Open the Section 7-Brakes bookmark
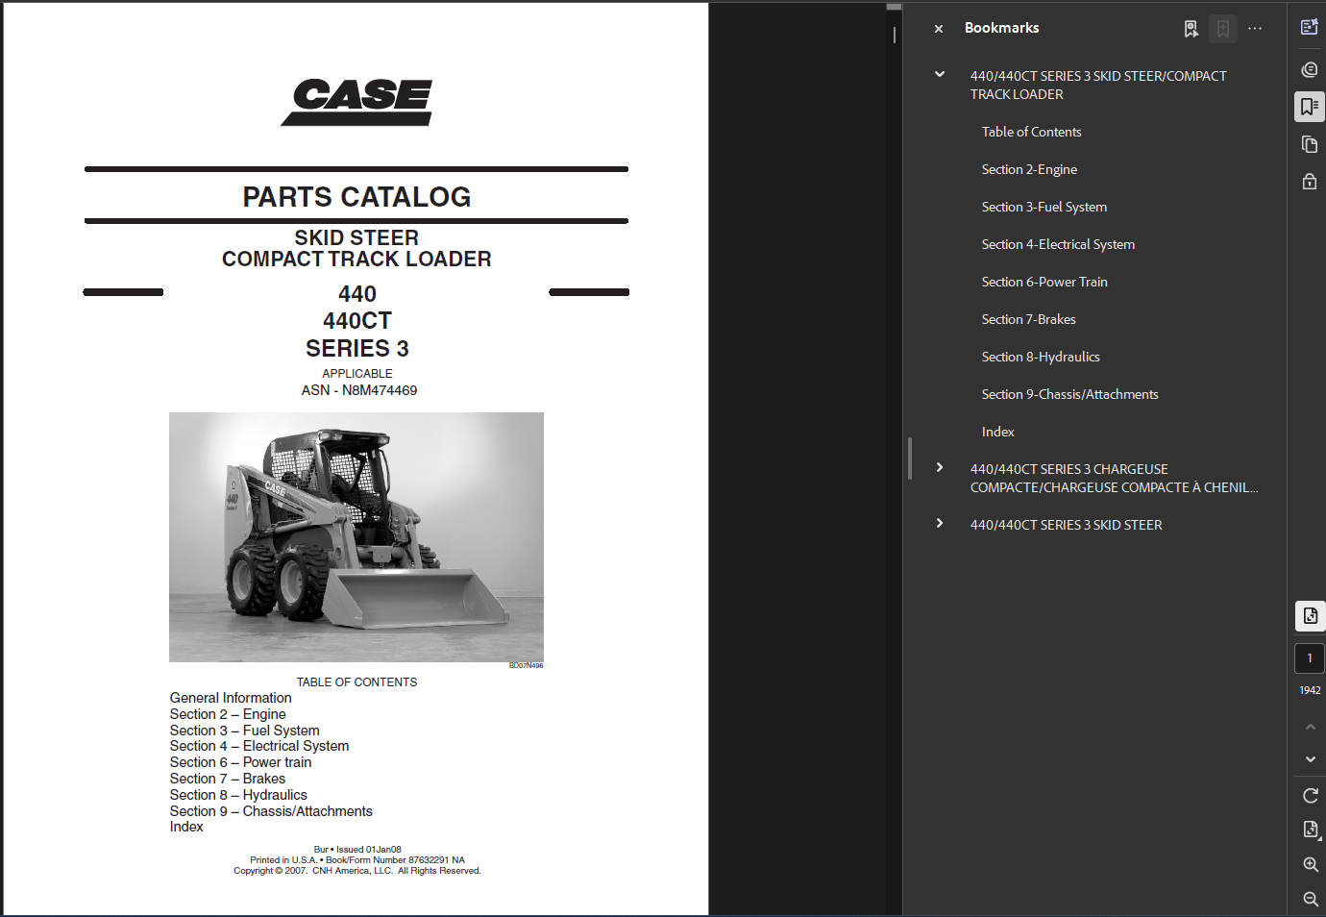Viewport: 1326px width, 917px height. tap(1028, 319)
